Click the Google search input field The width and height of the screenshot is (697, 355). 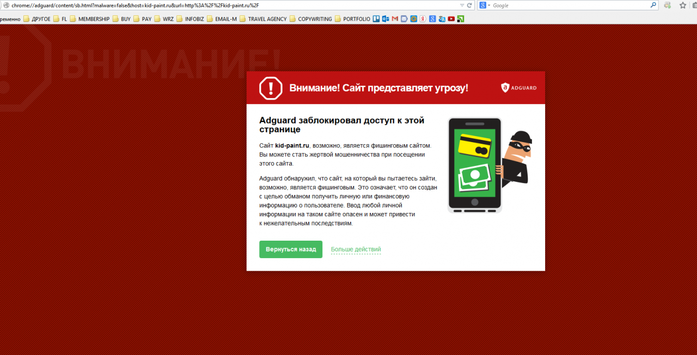coord(569,5)
